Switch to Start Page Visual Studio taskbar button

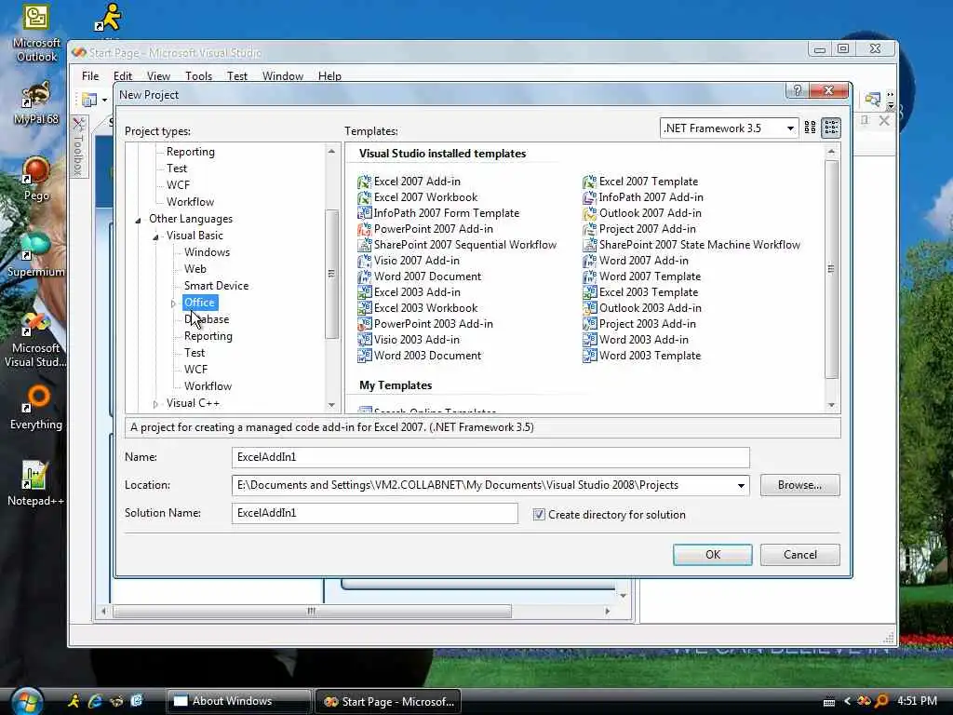[x=388, y=702]
